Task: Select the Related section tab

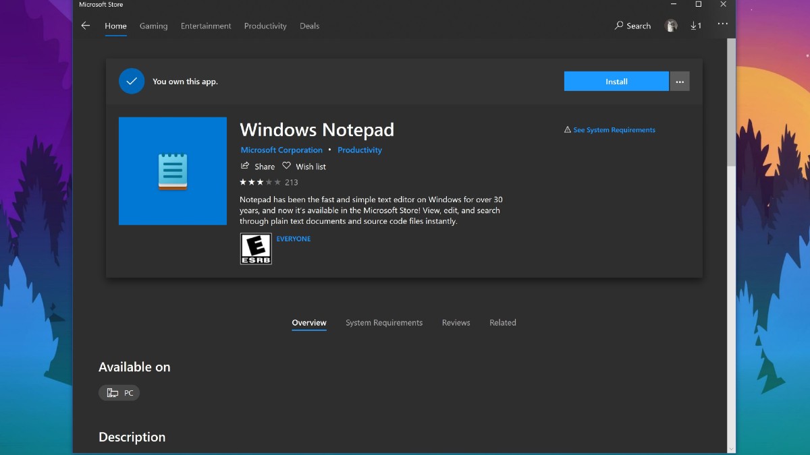Action: (503, 323)
